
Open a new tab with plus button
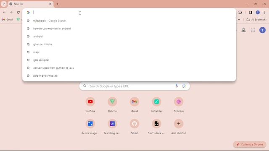57,4
